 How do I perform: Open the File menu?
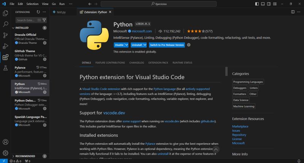(x=12, y=4)
